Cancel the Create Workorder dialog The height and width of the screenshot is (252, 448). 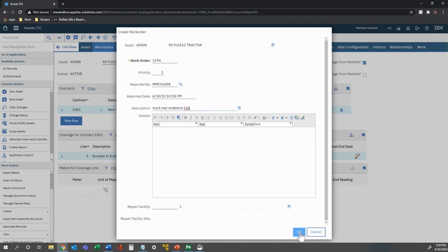(x=316, y=232)
